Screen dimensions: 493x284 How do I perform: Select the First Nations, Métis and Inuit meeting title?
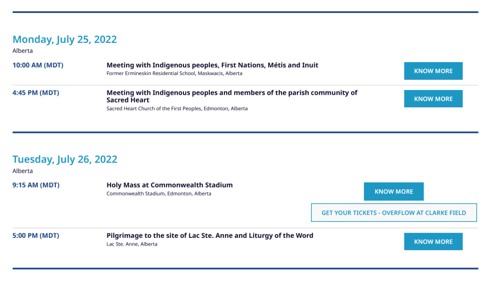[x=212, y=65]
